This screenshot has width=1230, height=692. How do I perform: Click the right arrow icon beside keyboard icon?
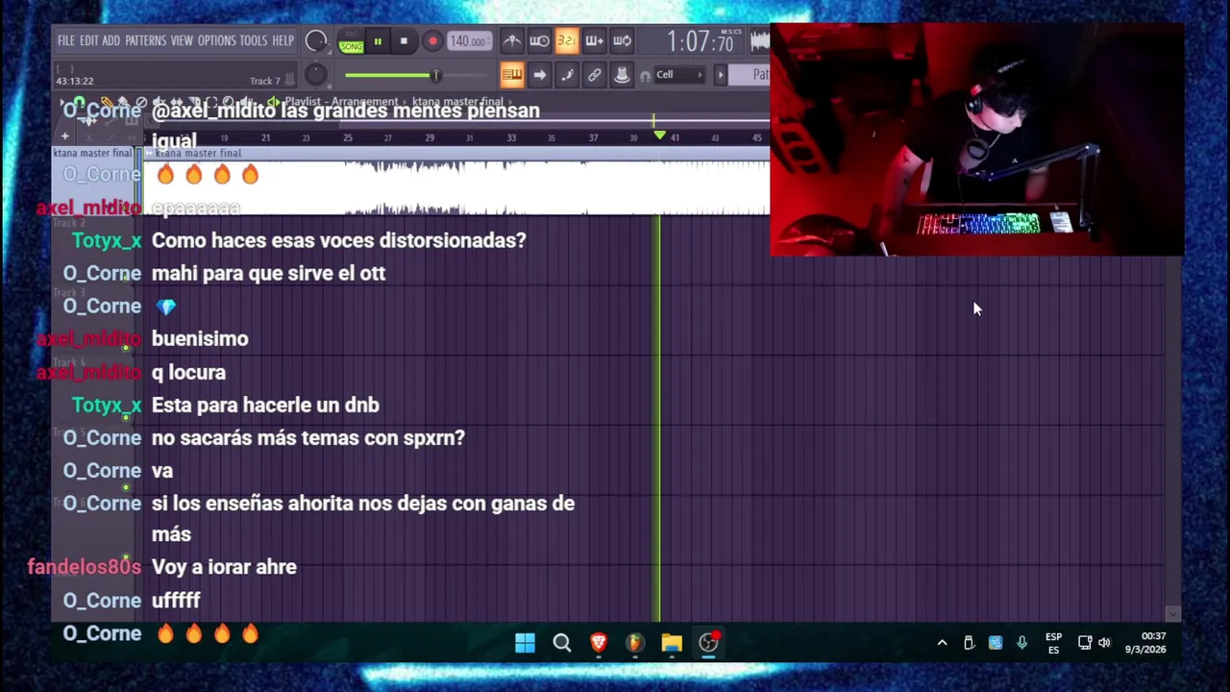(539, 75)
